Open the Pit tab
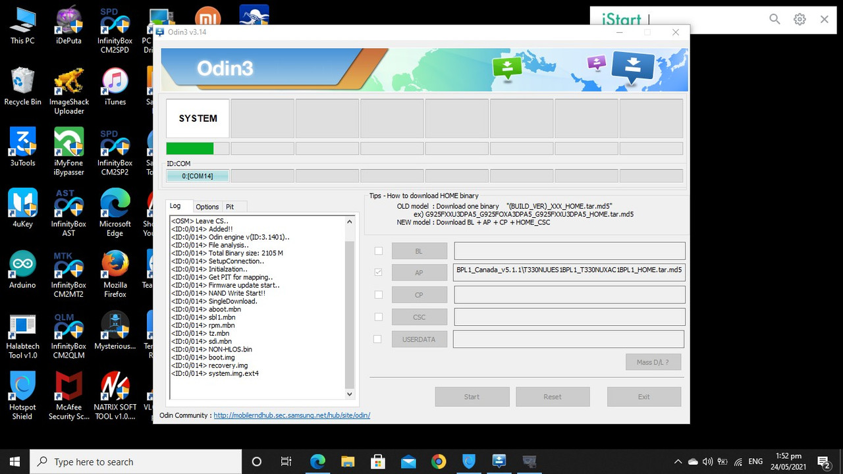843x474 pixels. tap(230, 207)
